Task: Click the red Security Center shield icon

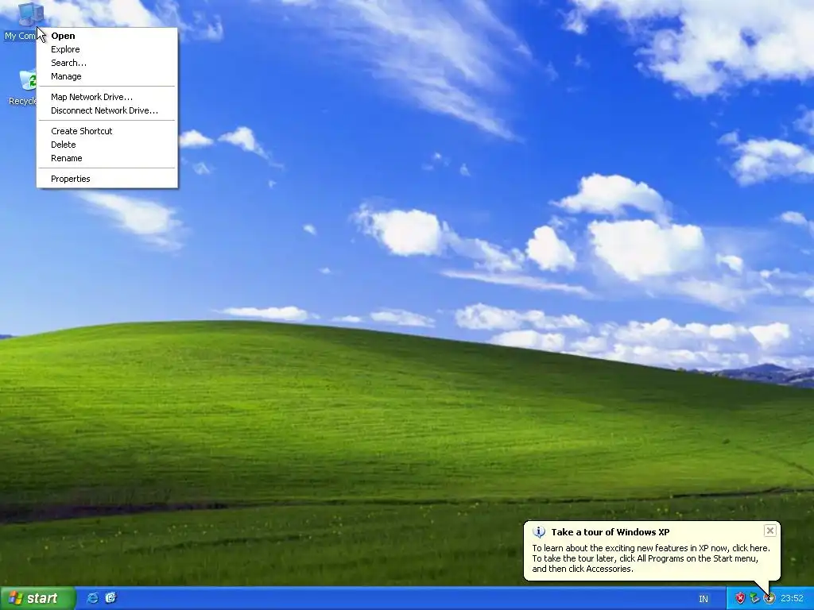Action: (x=740, y=599)
